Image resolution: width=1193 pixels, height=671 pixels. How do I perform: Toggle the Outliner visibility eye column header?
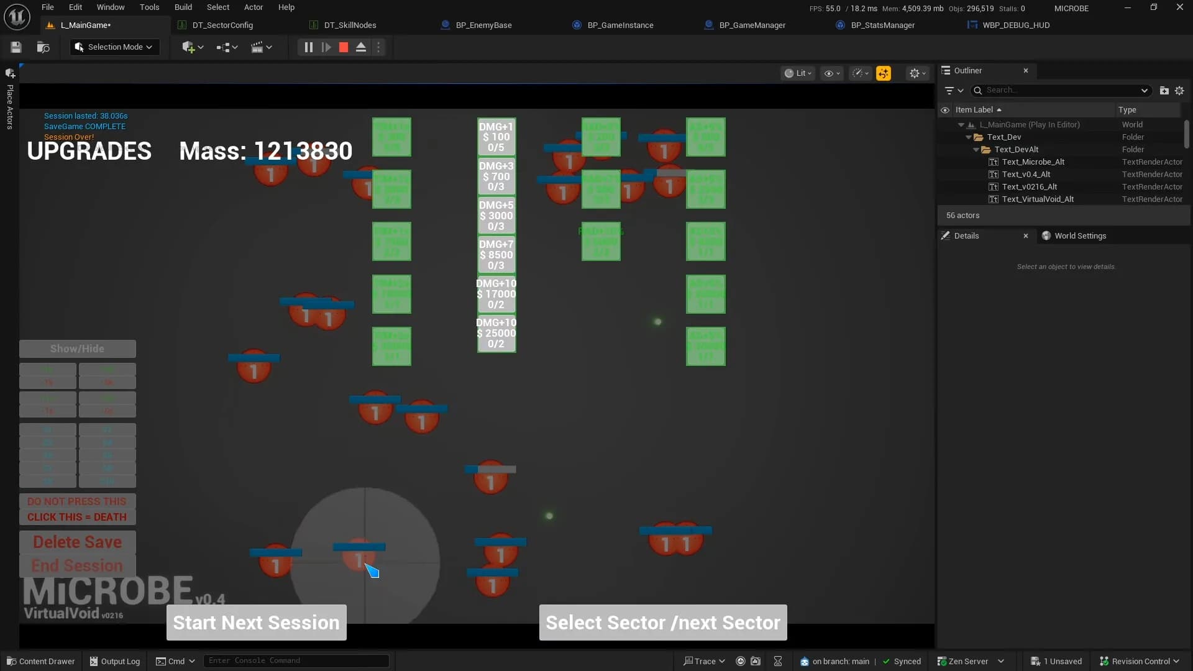click(945, 110)
